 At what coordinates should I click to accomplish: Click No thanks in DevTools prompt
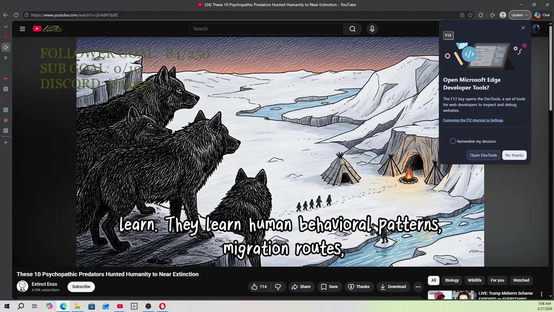click(514, 155)
